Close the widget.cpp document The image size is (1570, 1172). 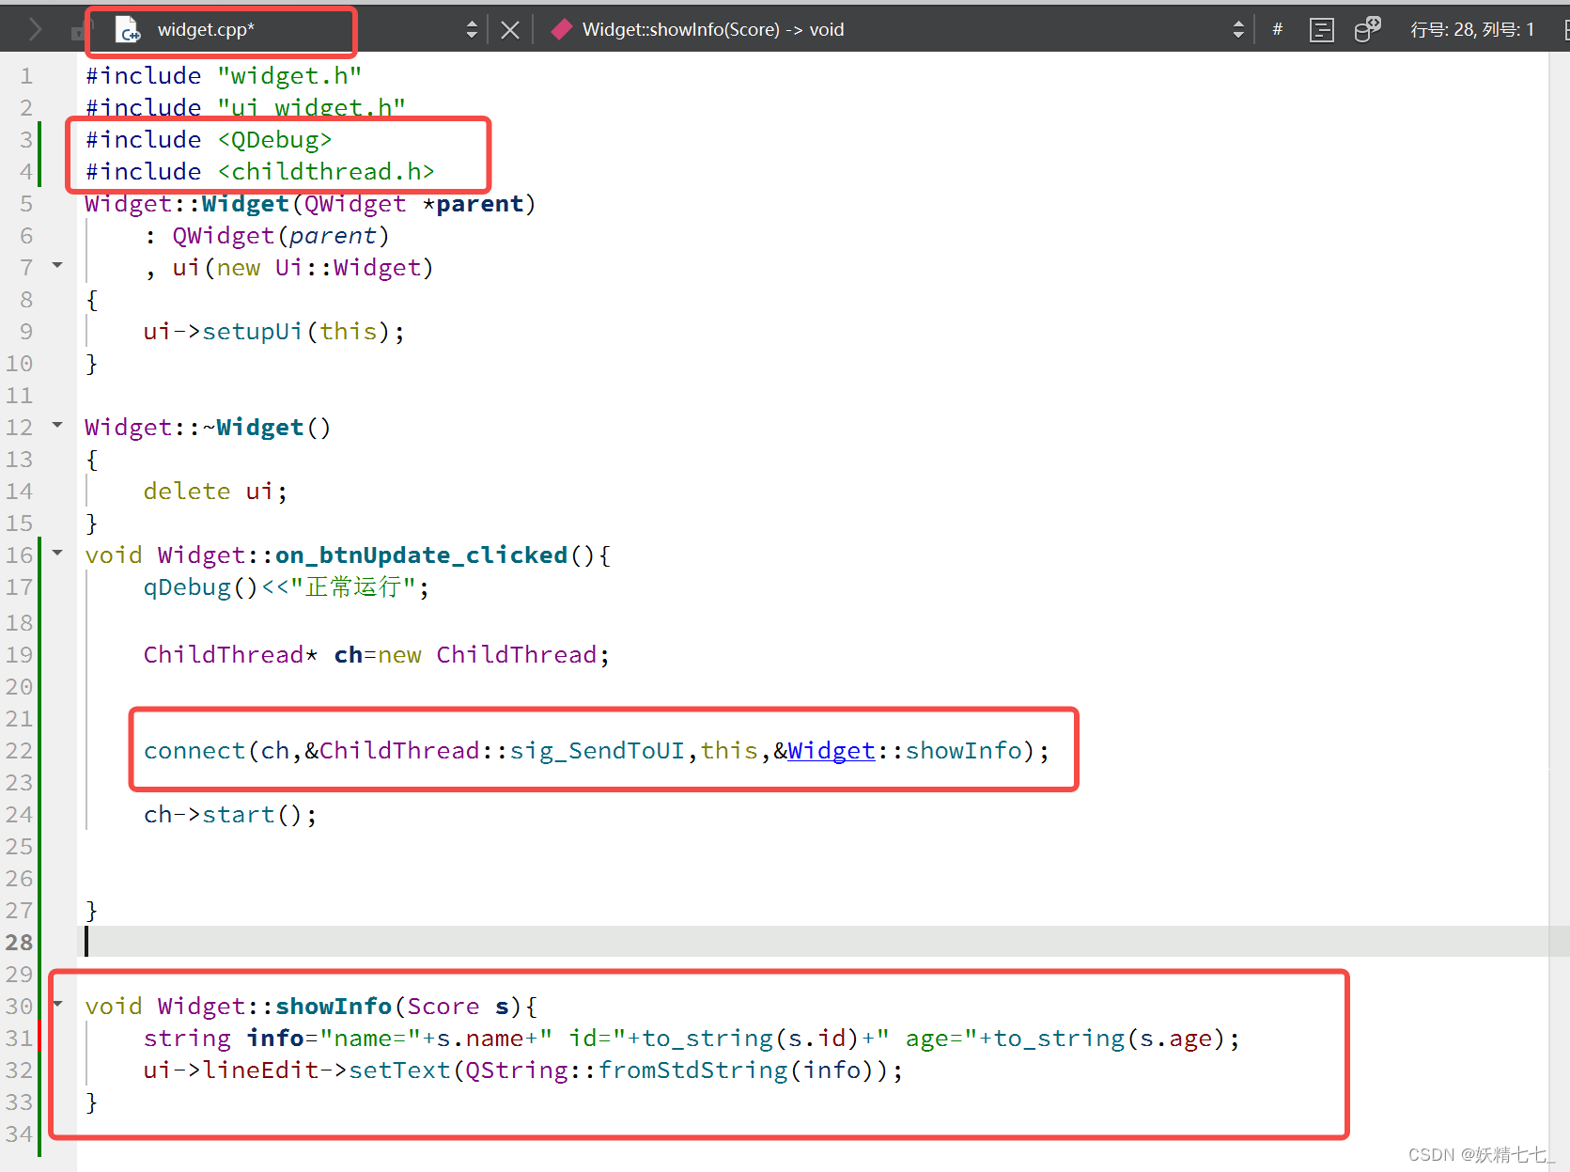coord(510,30)
